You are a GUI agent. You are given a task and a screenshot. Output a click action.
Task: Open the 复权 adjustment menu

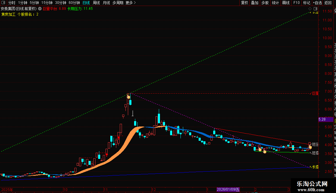244,3
